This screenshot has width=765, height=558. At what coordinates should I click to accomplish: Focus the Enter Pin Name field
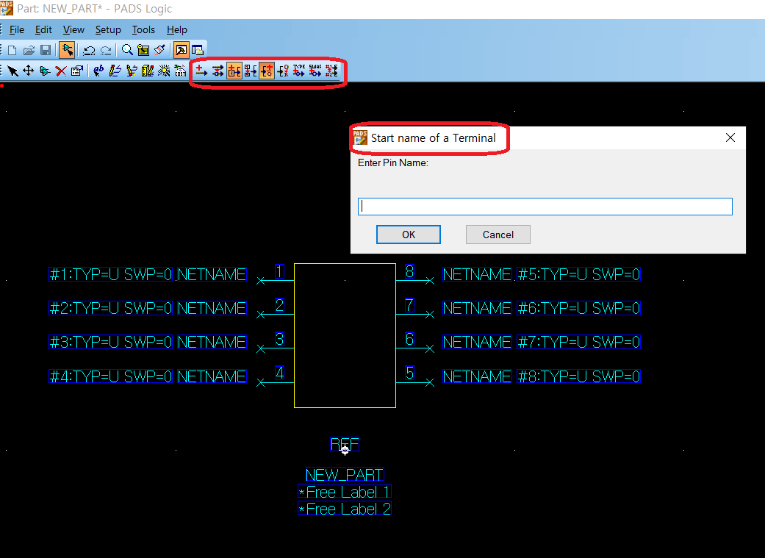tap(545, 207)
